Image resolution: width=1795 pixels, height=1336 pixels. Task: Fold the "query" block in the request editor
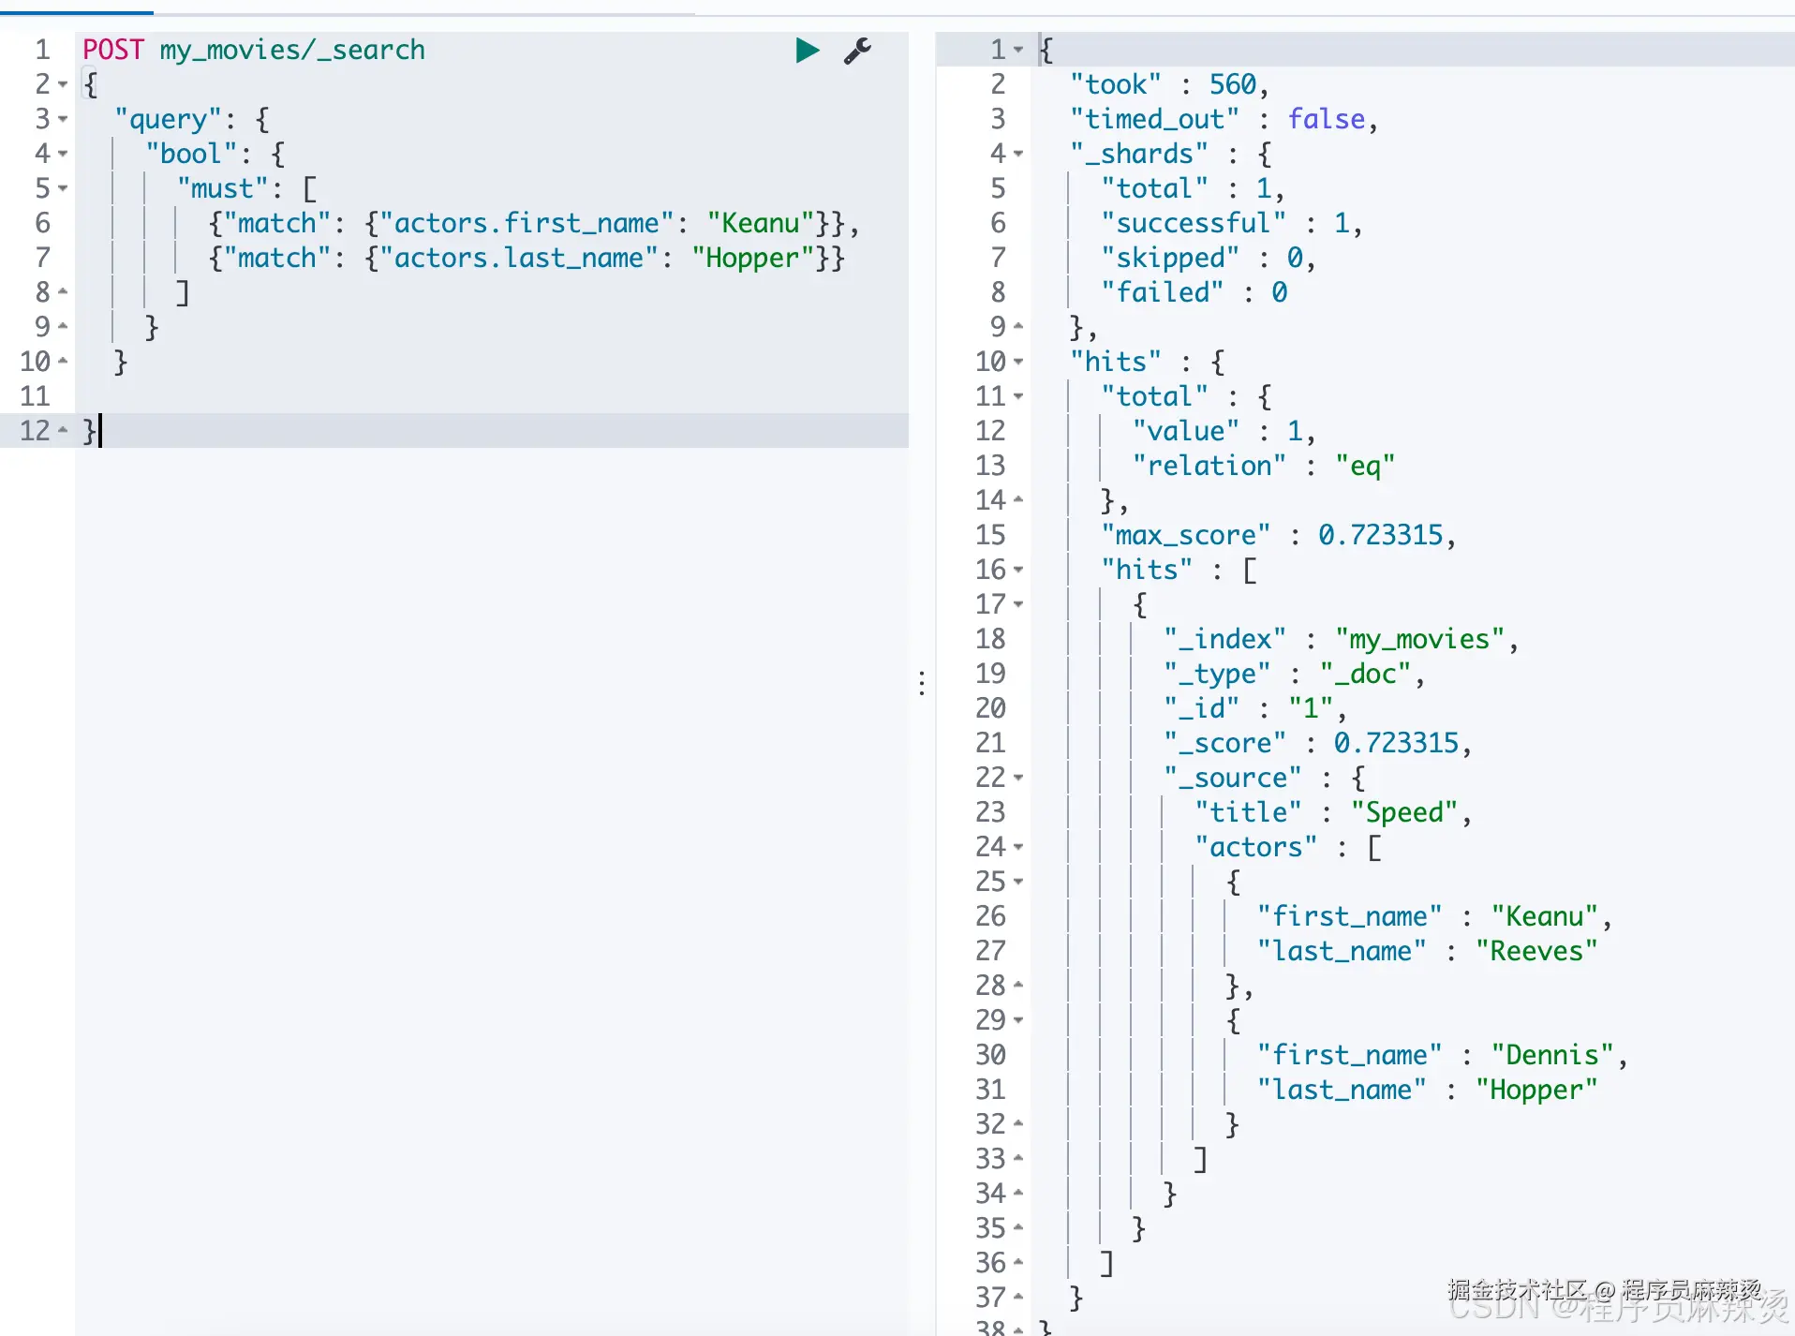[x=63, y=119]
